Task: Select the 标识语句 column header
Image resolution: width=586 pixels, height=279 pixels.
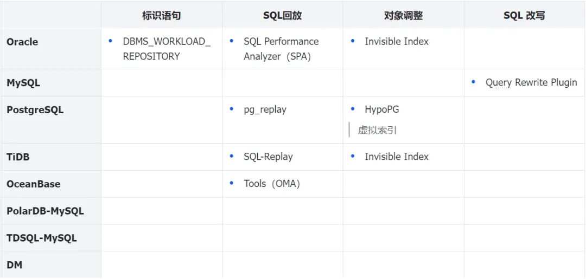Action: 162,16
